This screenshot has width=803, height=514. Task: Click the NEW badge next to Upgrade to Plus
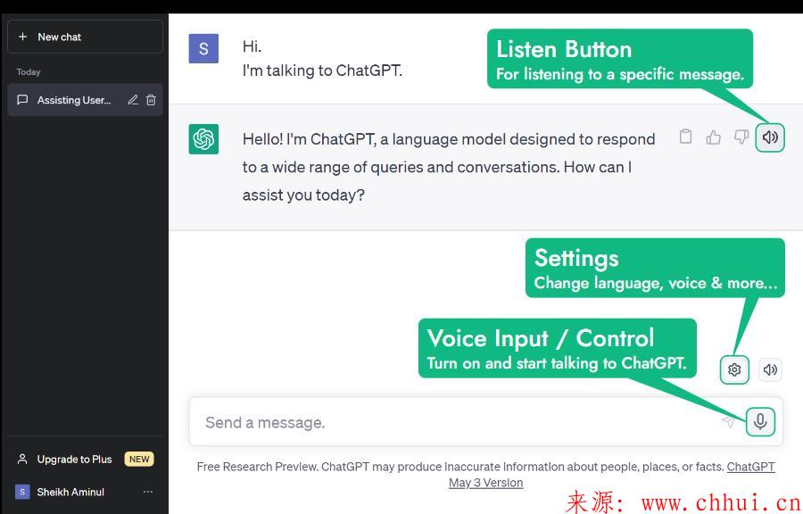[x=139, y=460]
